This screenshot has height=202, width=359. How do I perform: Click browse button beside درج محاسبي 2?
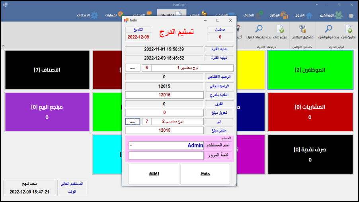(133, 121)
